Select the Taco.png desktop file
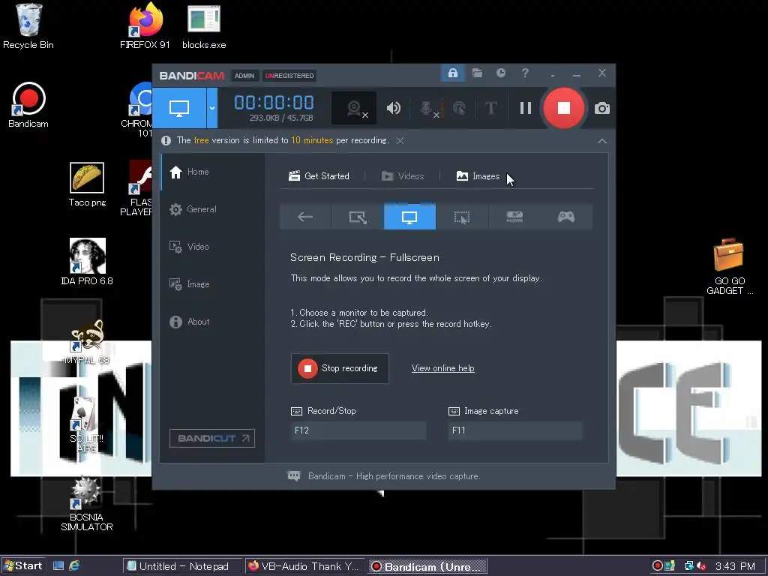 point(87,184)
